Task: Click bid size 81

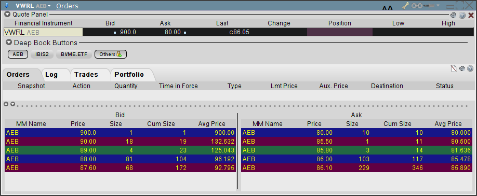Action: click(129, 159)
